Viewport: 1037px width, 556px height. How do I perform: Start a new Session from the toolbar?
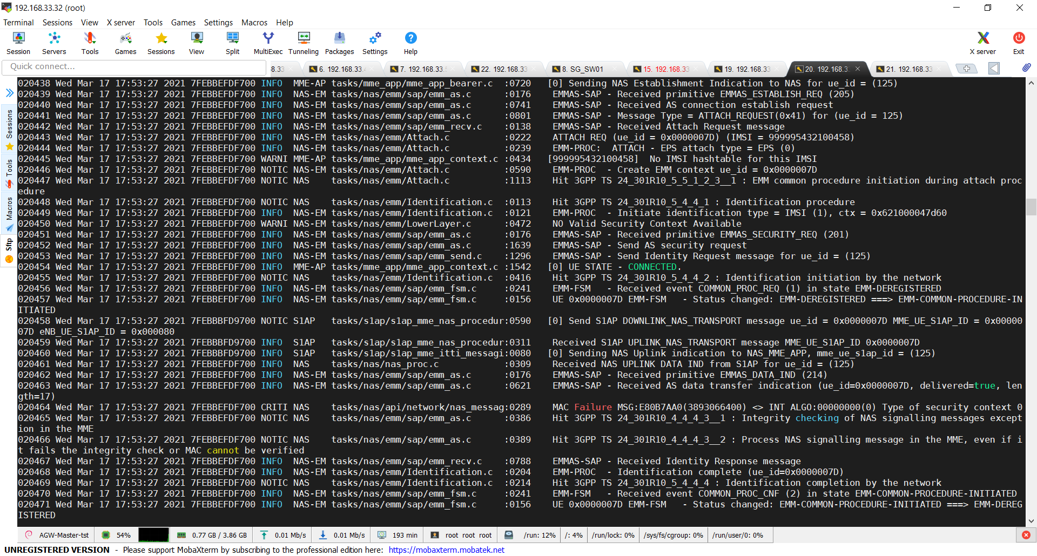pos(18,43)
